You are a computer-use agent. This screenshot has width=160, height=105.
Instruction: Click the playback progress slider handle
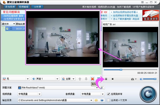coord(121,70)
